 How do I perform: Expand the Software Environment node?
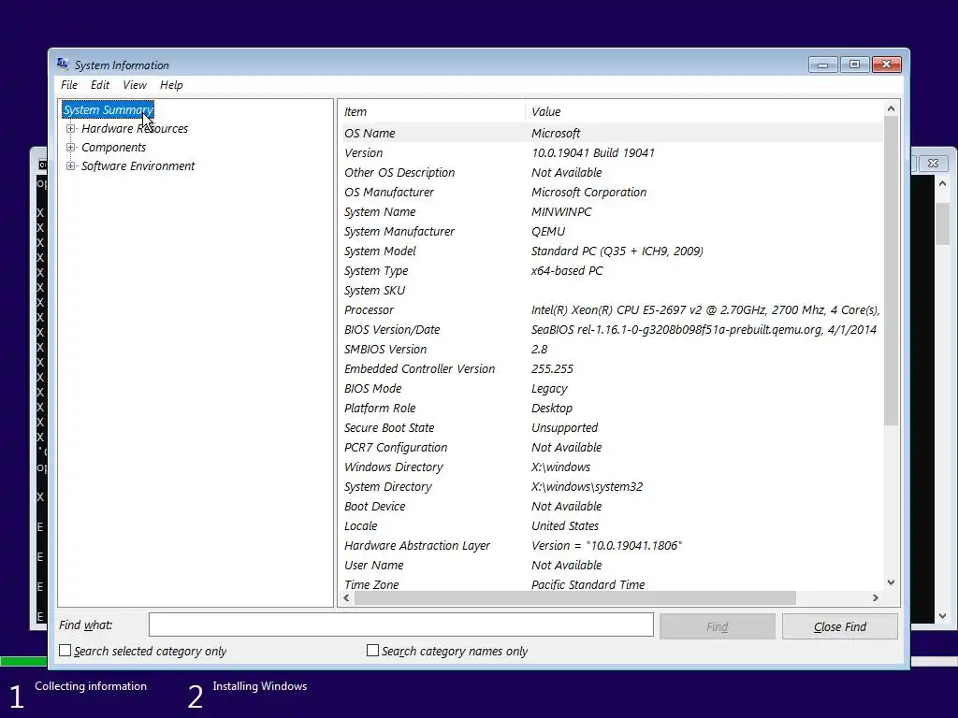click(x=71, y=166)
